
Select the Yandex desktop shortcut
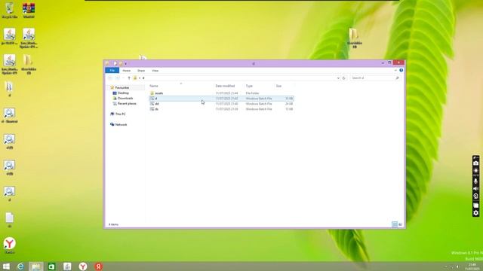[10, 245]
